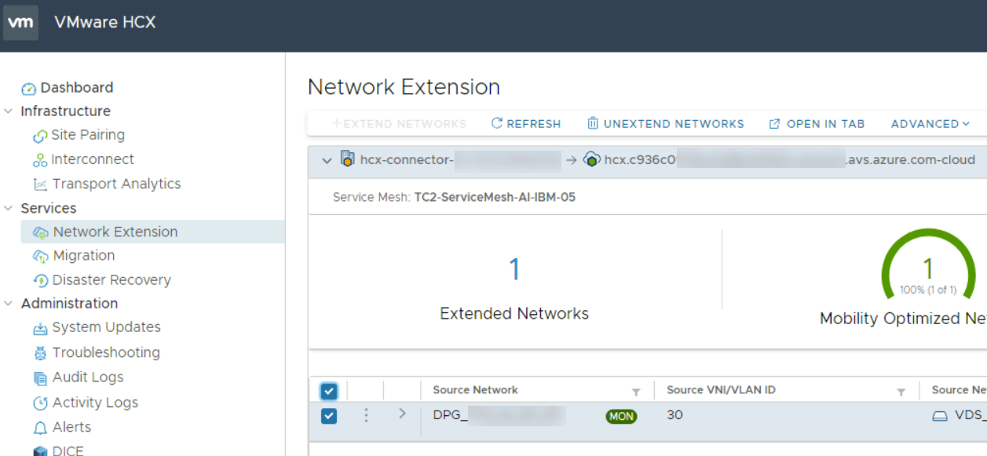The height and width of the screenshot is (456, 987).
Task: Click Unextend Networks button
Action: click(x=665, y=124)
